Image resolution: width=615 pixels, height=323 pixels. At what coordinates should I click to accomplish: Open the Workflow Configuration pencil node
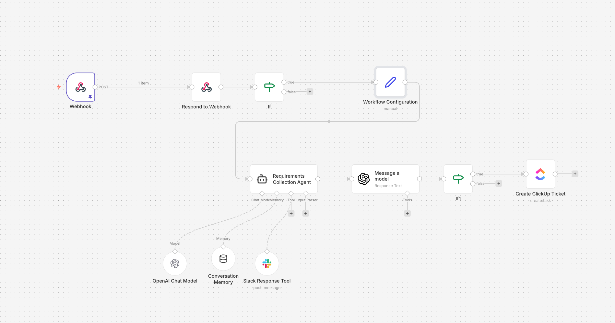[390, 82]
